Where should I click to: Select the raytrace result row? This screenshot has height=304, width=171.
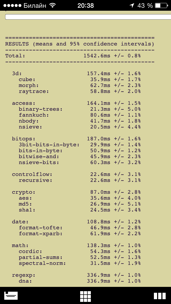coord(80,91)
